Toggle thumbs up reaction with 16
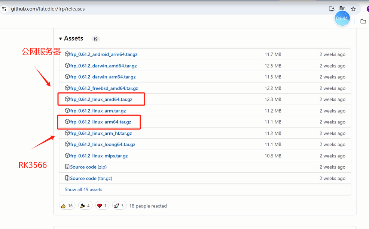369x229 pixels. (67, 206)
